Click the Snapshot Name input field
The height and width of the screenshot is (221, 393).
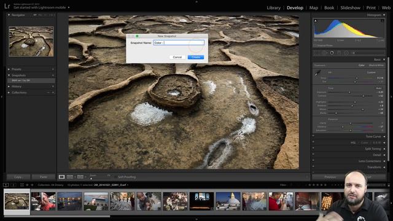coord(179,43)
